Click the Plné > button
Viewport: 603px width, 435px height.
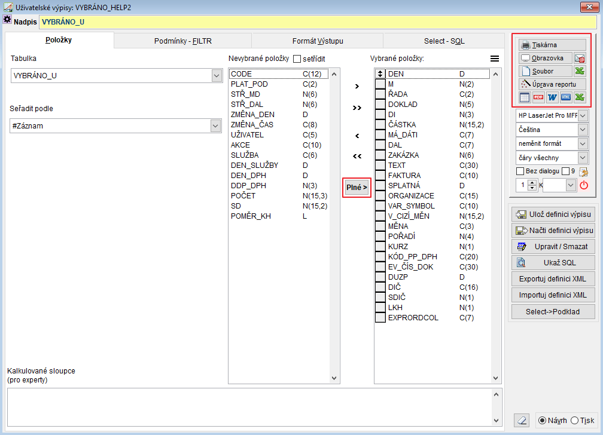click(357, 188)
